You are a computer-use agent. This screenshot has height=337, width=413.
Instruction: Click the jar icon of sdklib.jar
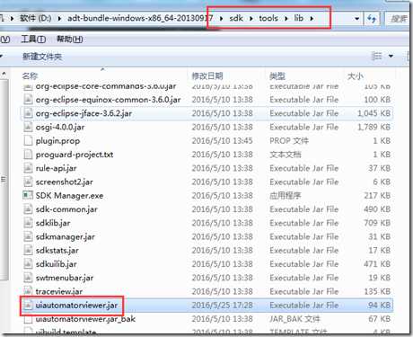pos(28,223)
